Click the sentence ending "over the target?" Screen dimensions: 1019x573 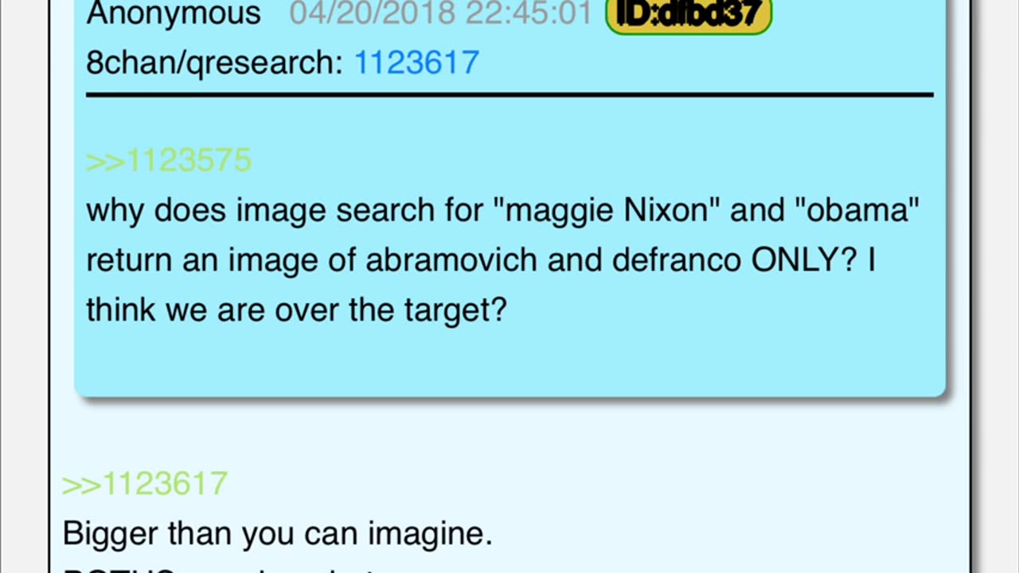(x=296, y=310)
